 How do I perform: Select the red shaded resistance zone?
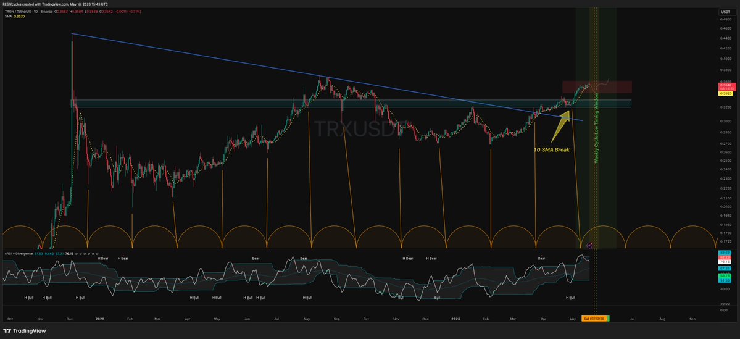pos(597,87)
